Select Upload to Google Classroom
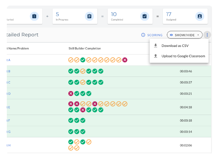 (x=179, y=56)
